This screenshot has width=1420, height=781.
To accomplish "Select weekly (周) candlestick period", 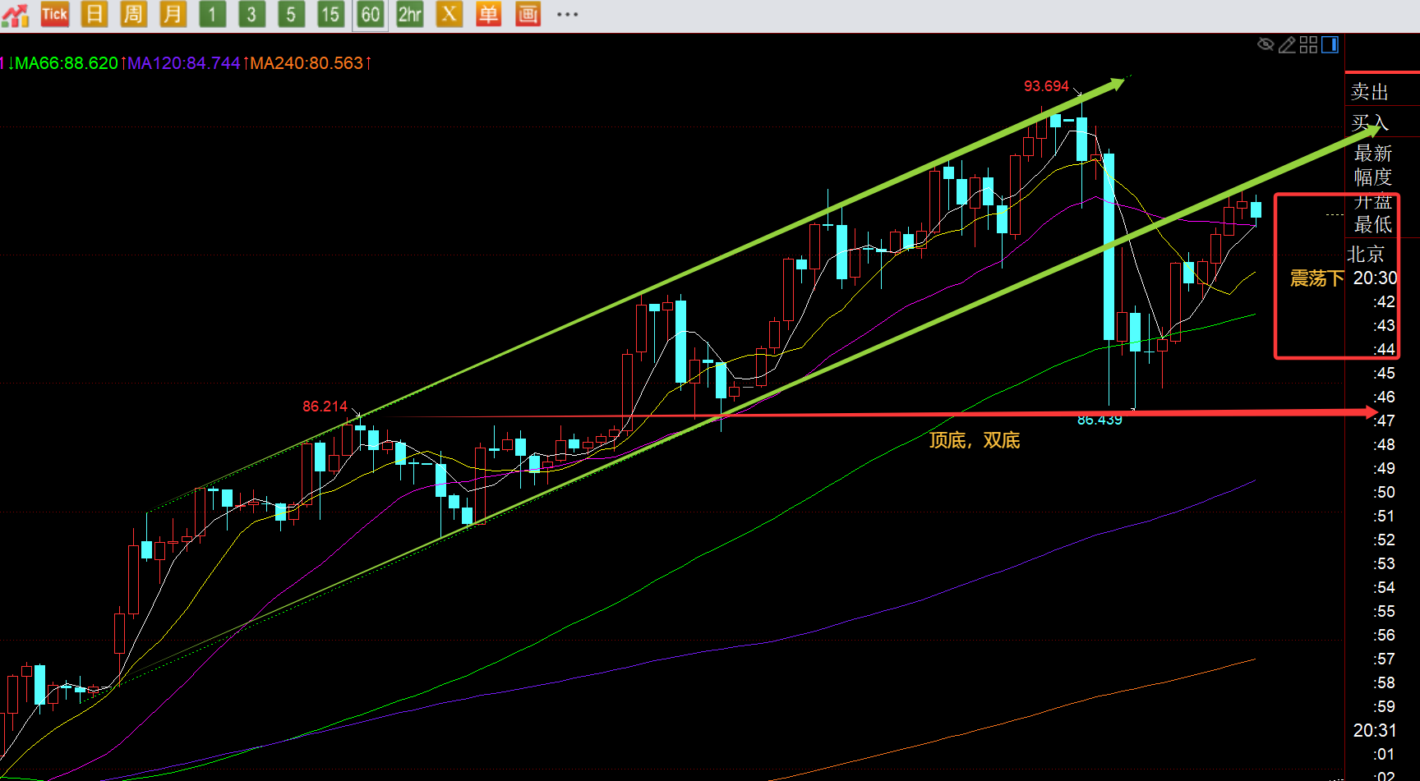I will point(133,14).
